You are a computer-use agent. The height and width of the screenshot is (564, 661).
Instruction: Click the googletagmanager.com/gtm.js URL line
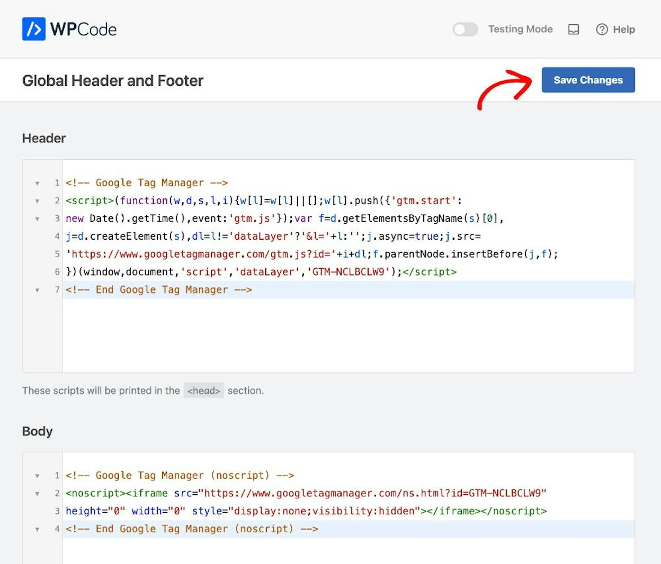pyautogui.click(x=312, y=254)
